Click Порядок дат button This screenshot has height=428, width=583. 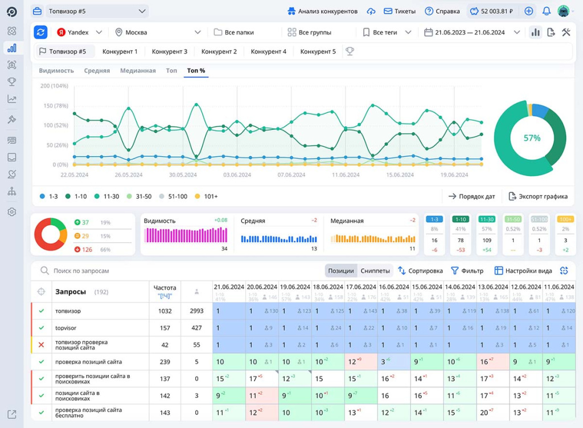[471, 196]
